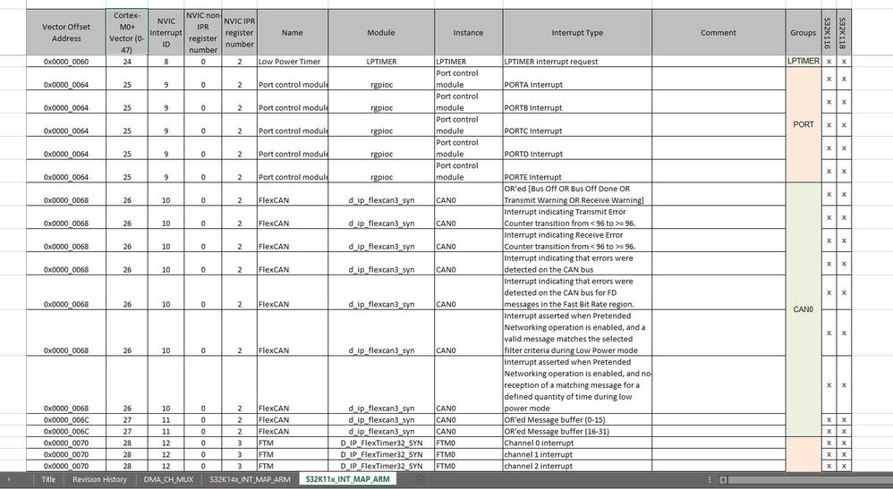Image resolution: width=893 pixels, height=489 pixels.
Task: Click the tab bar split handle dots
Action: pyautogui.click(x=710, y=480)
